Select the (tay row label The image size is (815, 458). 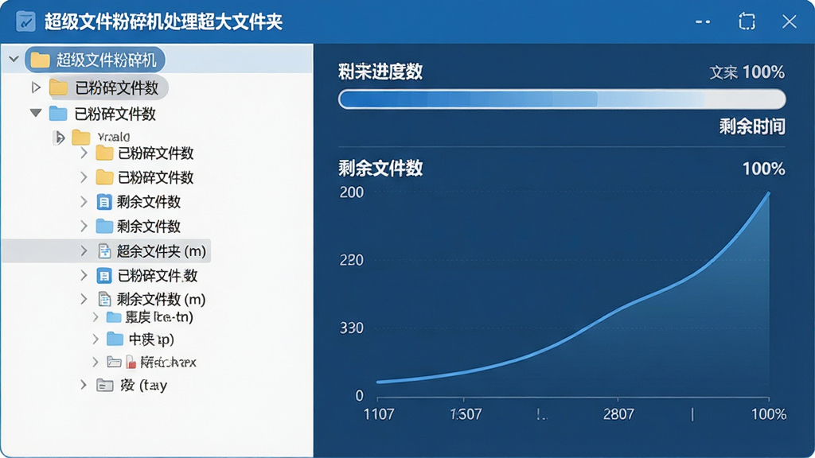143,385
